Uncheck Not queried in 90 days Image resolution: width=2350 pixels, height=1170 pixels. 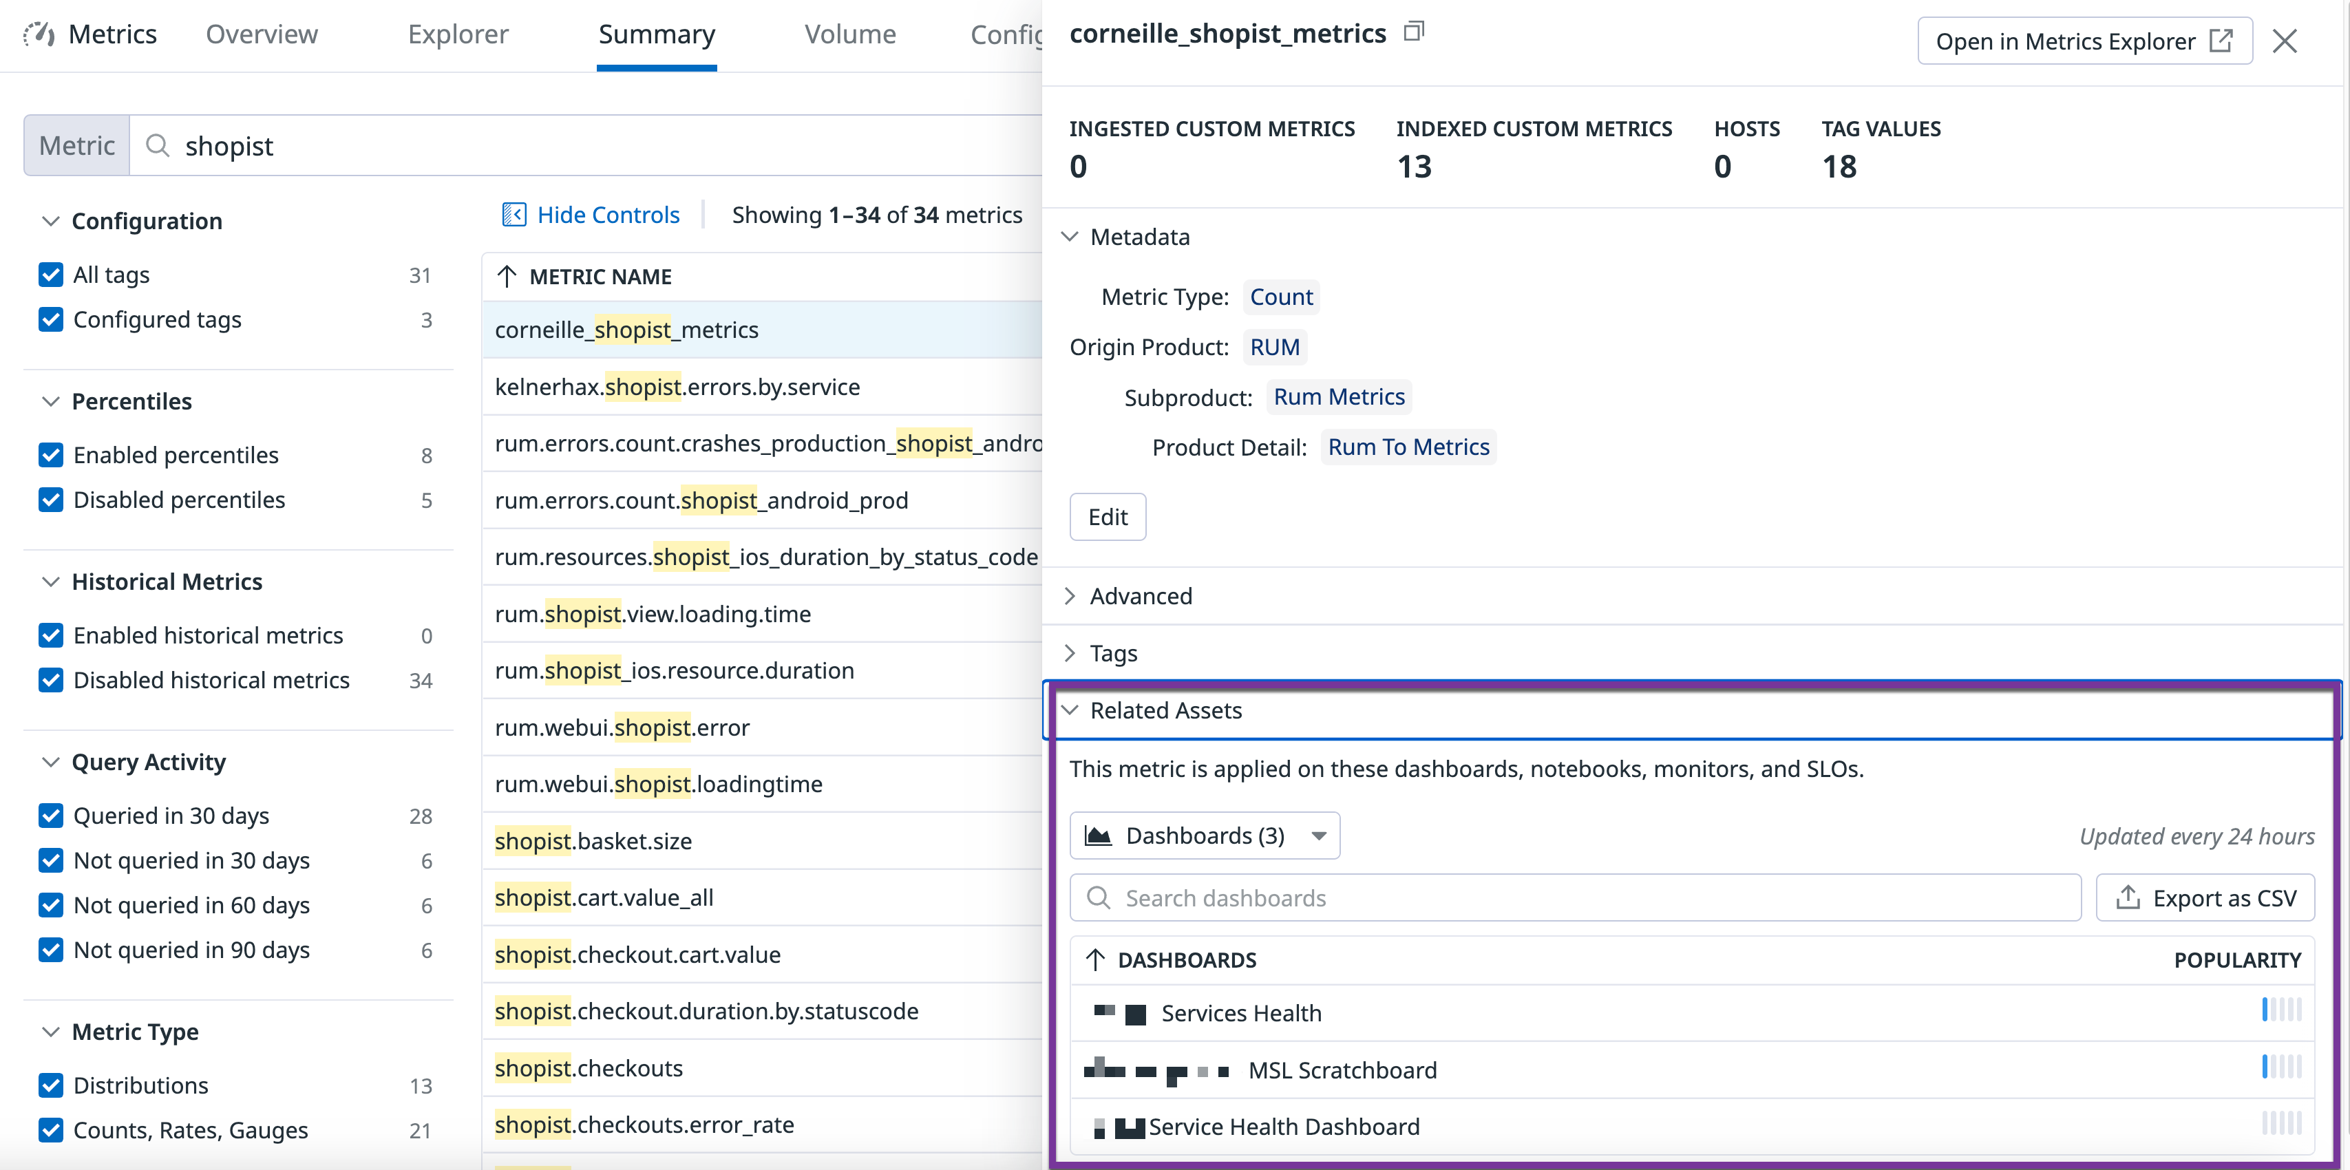coord(51,949)
